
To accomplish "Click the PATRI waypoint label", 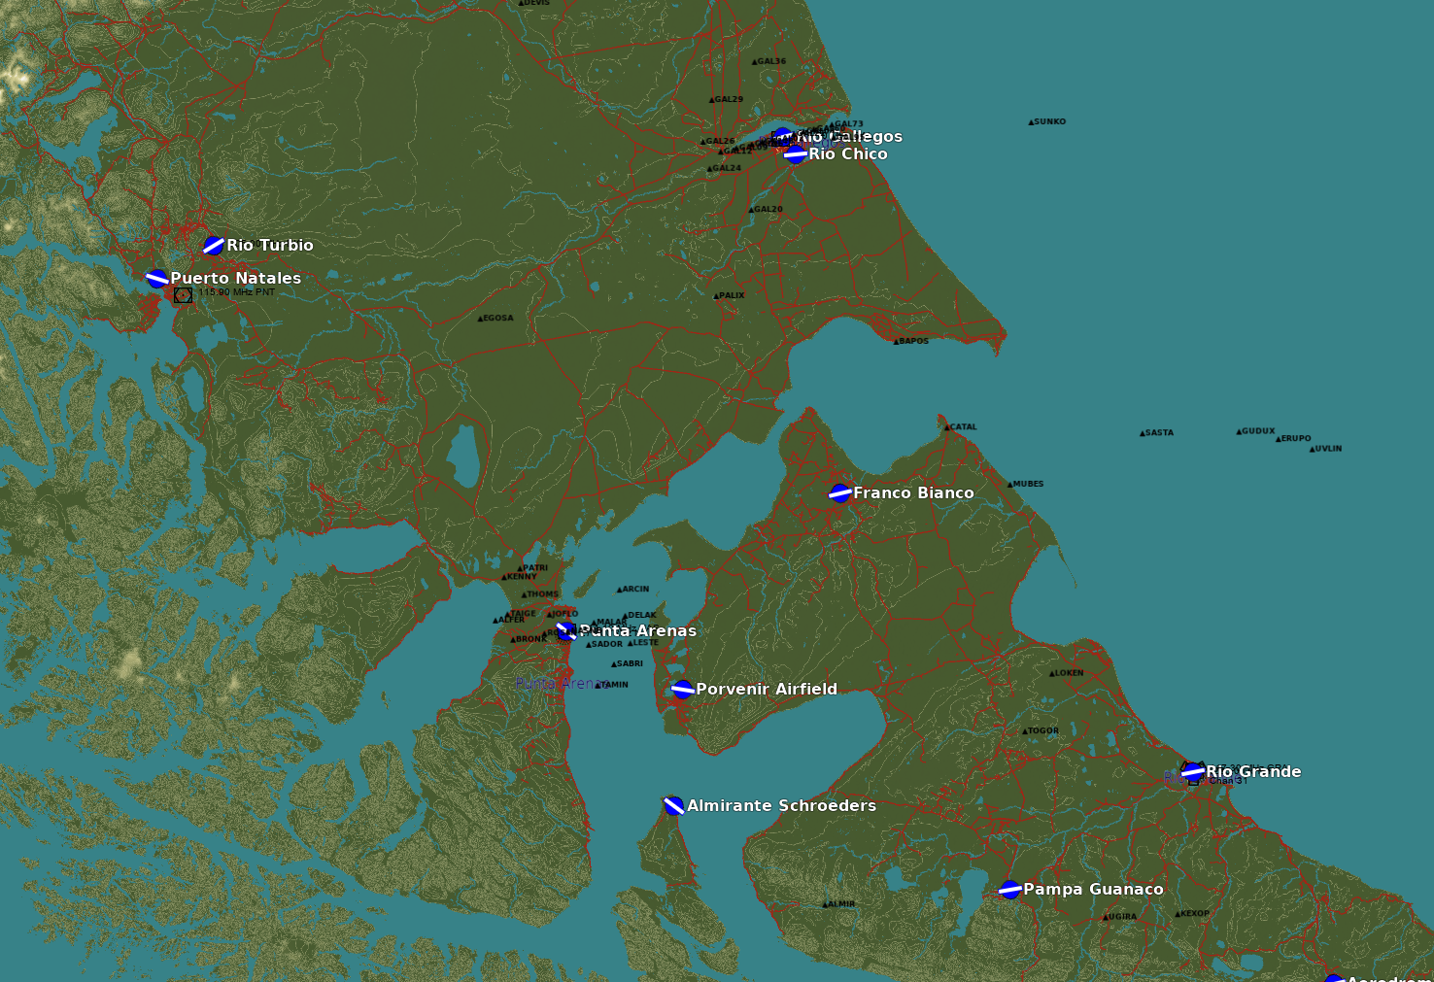I will [x=535, y=568].
